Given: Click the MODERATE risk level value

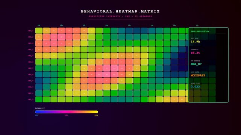Looking at the screenshot, I should [198, 75].
